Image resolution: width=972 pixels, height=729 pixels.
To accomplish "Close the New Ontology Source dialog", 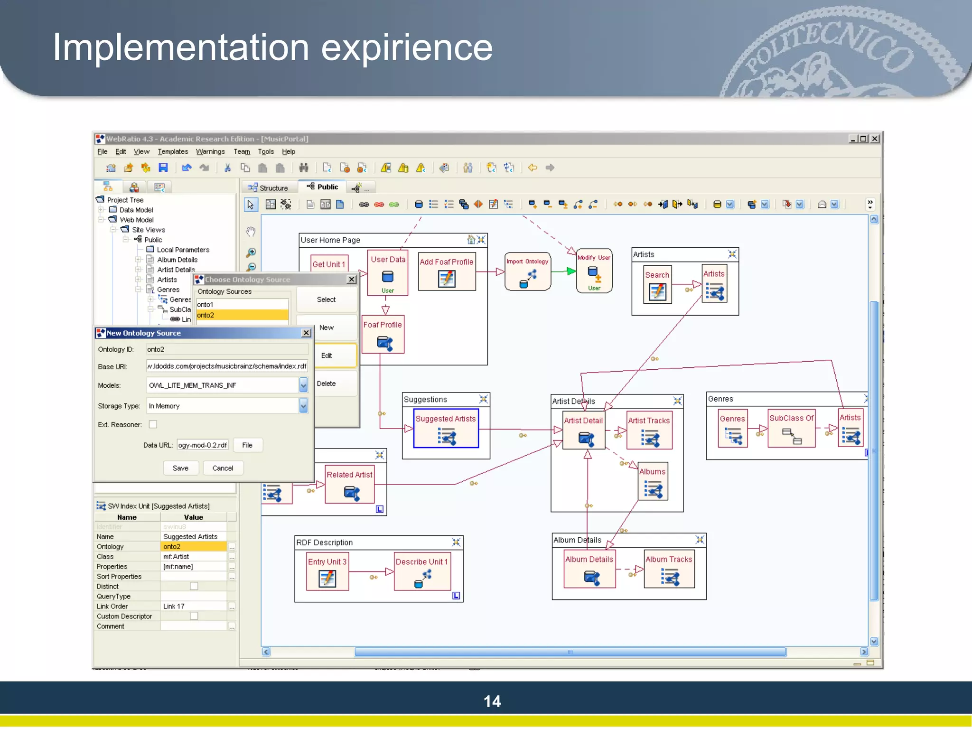I will pos(307,333).
